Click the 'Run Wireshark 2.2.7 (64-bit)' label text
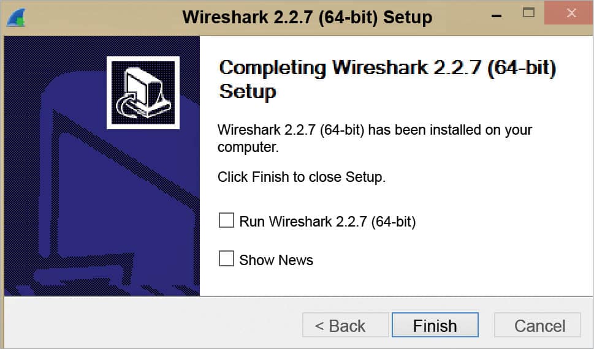Viewport: 594px width, 349px height. [327, 221]
